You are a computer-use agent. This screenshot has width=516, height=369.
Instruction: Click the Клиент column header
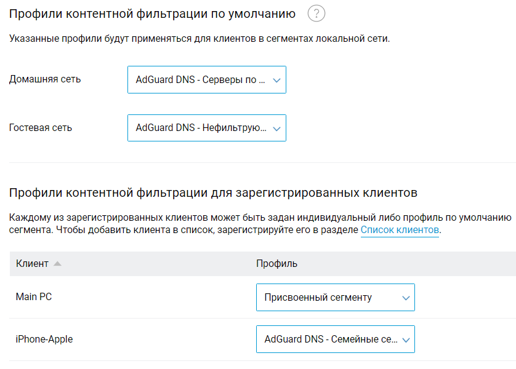(32, 264)
